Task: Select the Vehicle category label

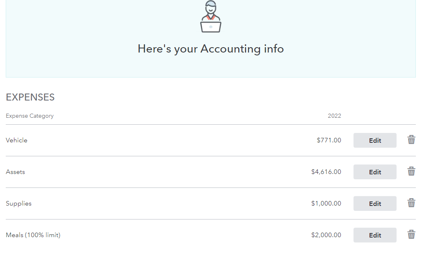Action: tap(16, 140)
